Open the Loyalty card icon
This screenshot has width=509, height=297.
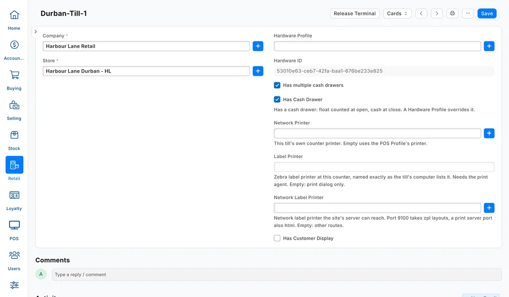(x=14, y=195)
